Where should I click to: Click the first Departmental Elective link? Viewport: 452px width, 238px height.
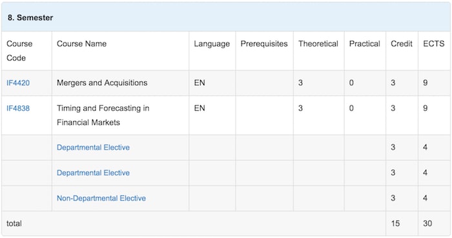[93, 147]
